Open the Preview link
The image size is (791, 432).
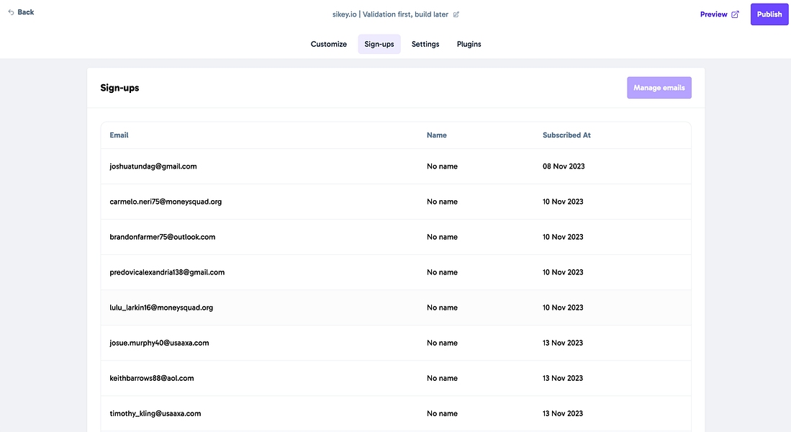pyautogui.click(x=713, y=14)
